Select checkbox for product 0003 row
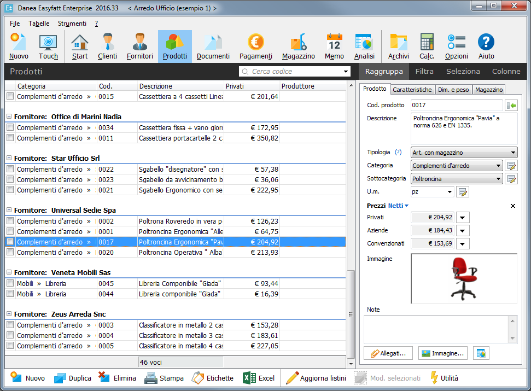The image size is (531, 391). (10, 325)
